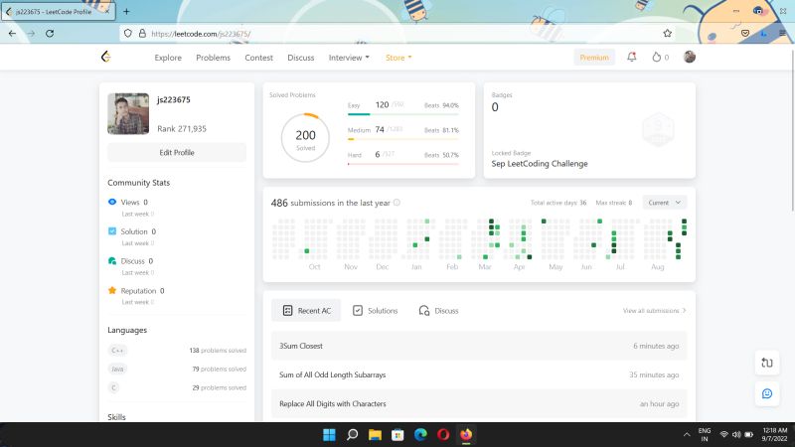This screenshot has width=795, height=447.
Task: Open the Current year selector dropdown
Action: tap(664, 203)
